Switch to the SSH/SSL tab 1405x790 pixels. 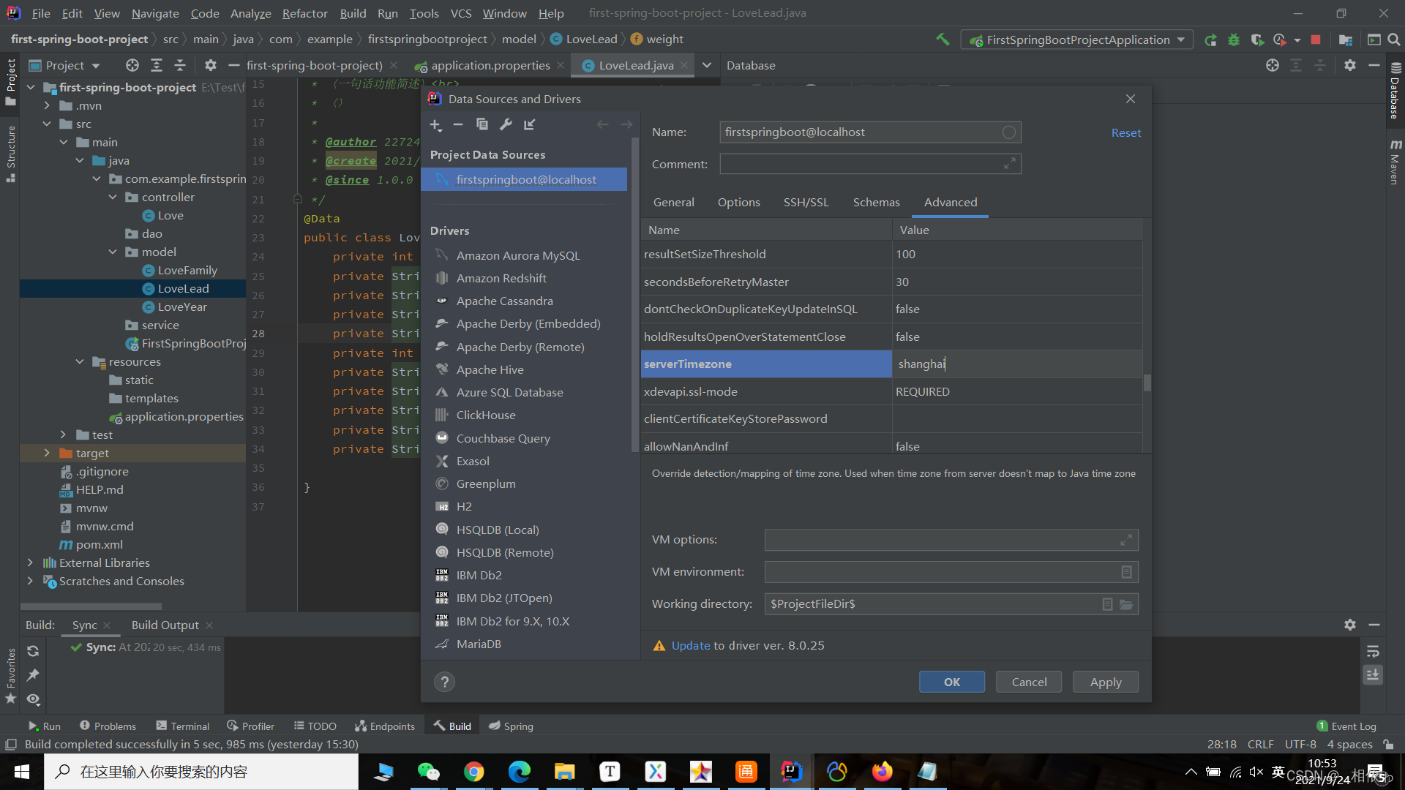(x=806, y=202)
